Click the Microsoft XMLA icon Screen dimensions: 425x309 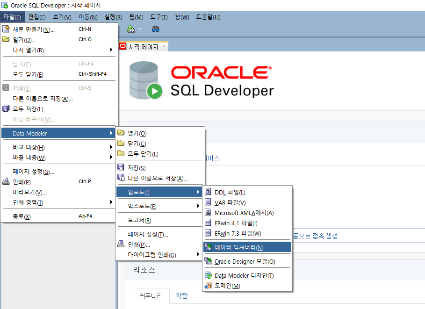(208, 213)
